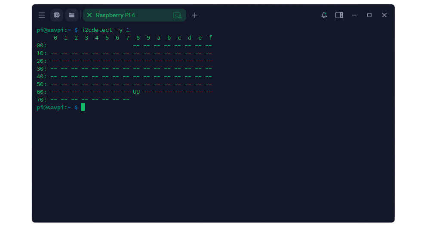Click column header 'a'

159,38
